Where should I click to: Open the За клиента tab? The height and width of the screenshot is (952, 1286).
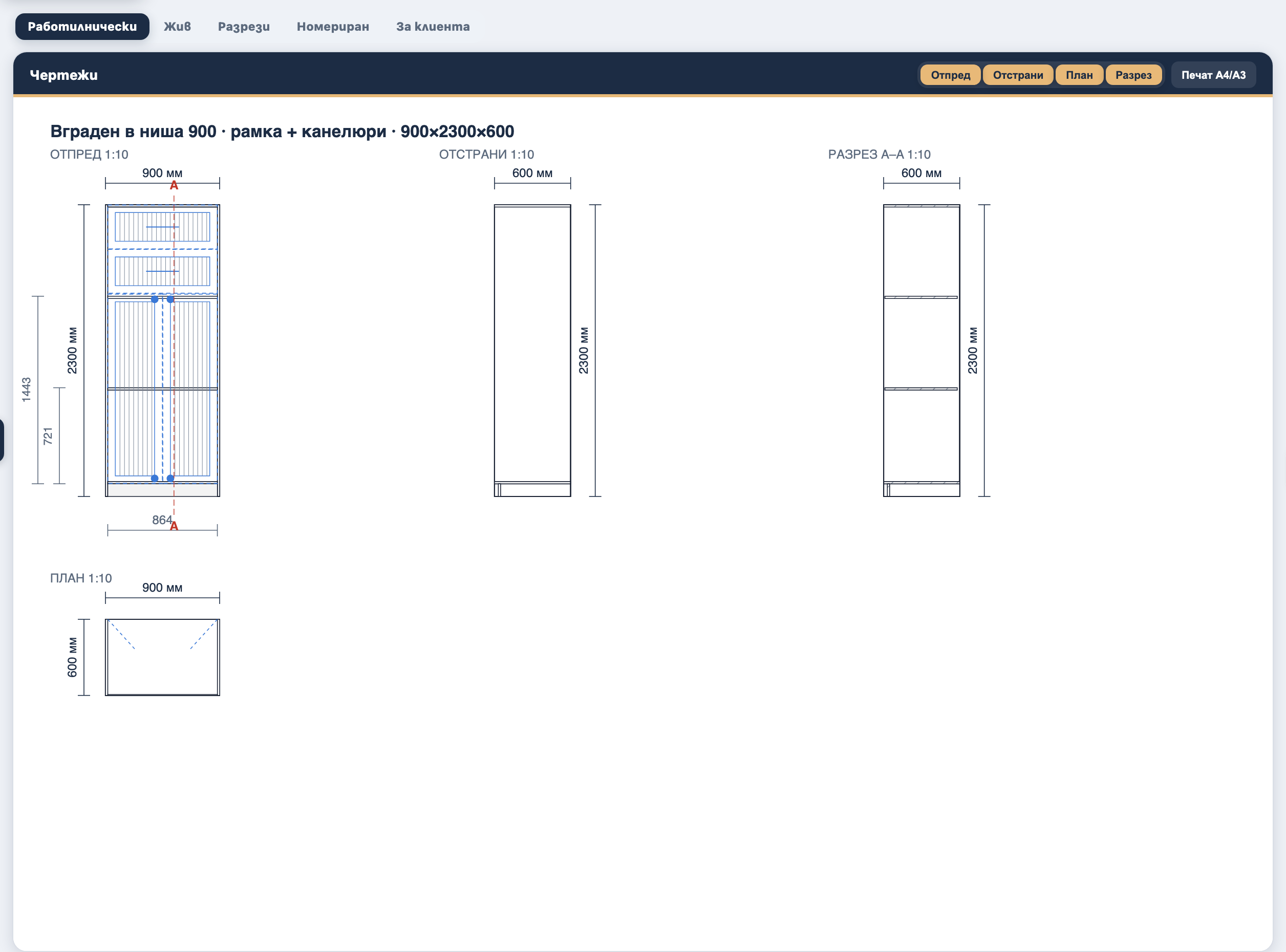tap(433, 27)
